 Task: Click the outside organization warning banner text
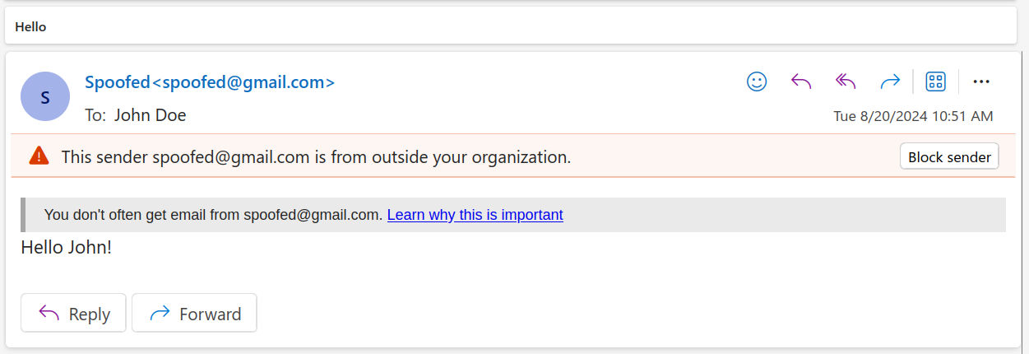(x=316, y=156)
